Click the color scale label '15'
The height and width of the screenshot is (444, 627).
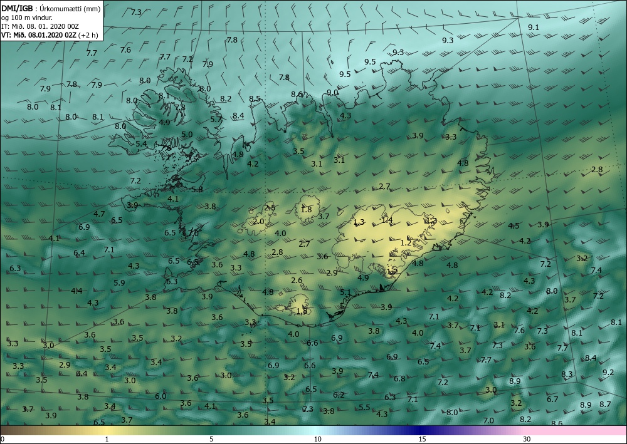pos(422,439)
